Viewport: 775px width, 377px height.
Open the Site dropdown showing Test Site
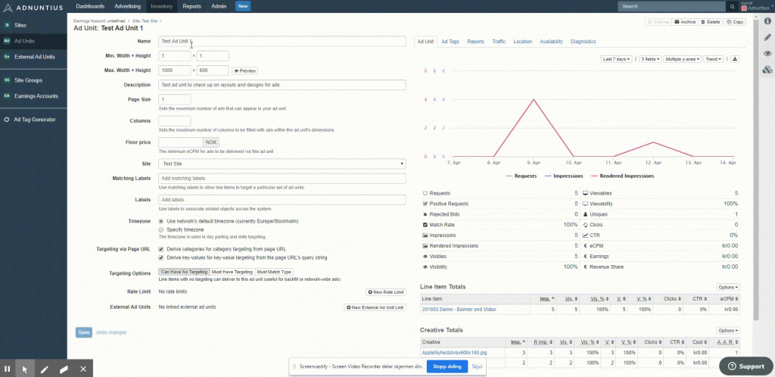[282, 164]
